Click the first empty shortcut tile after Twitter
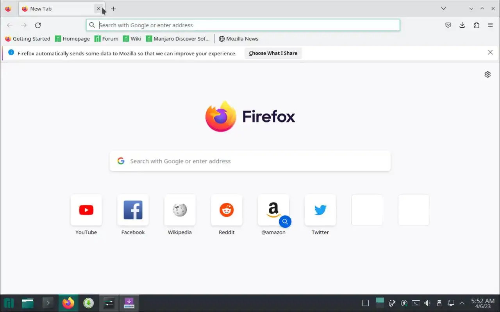 [367, 210]
